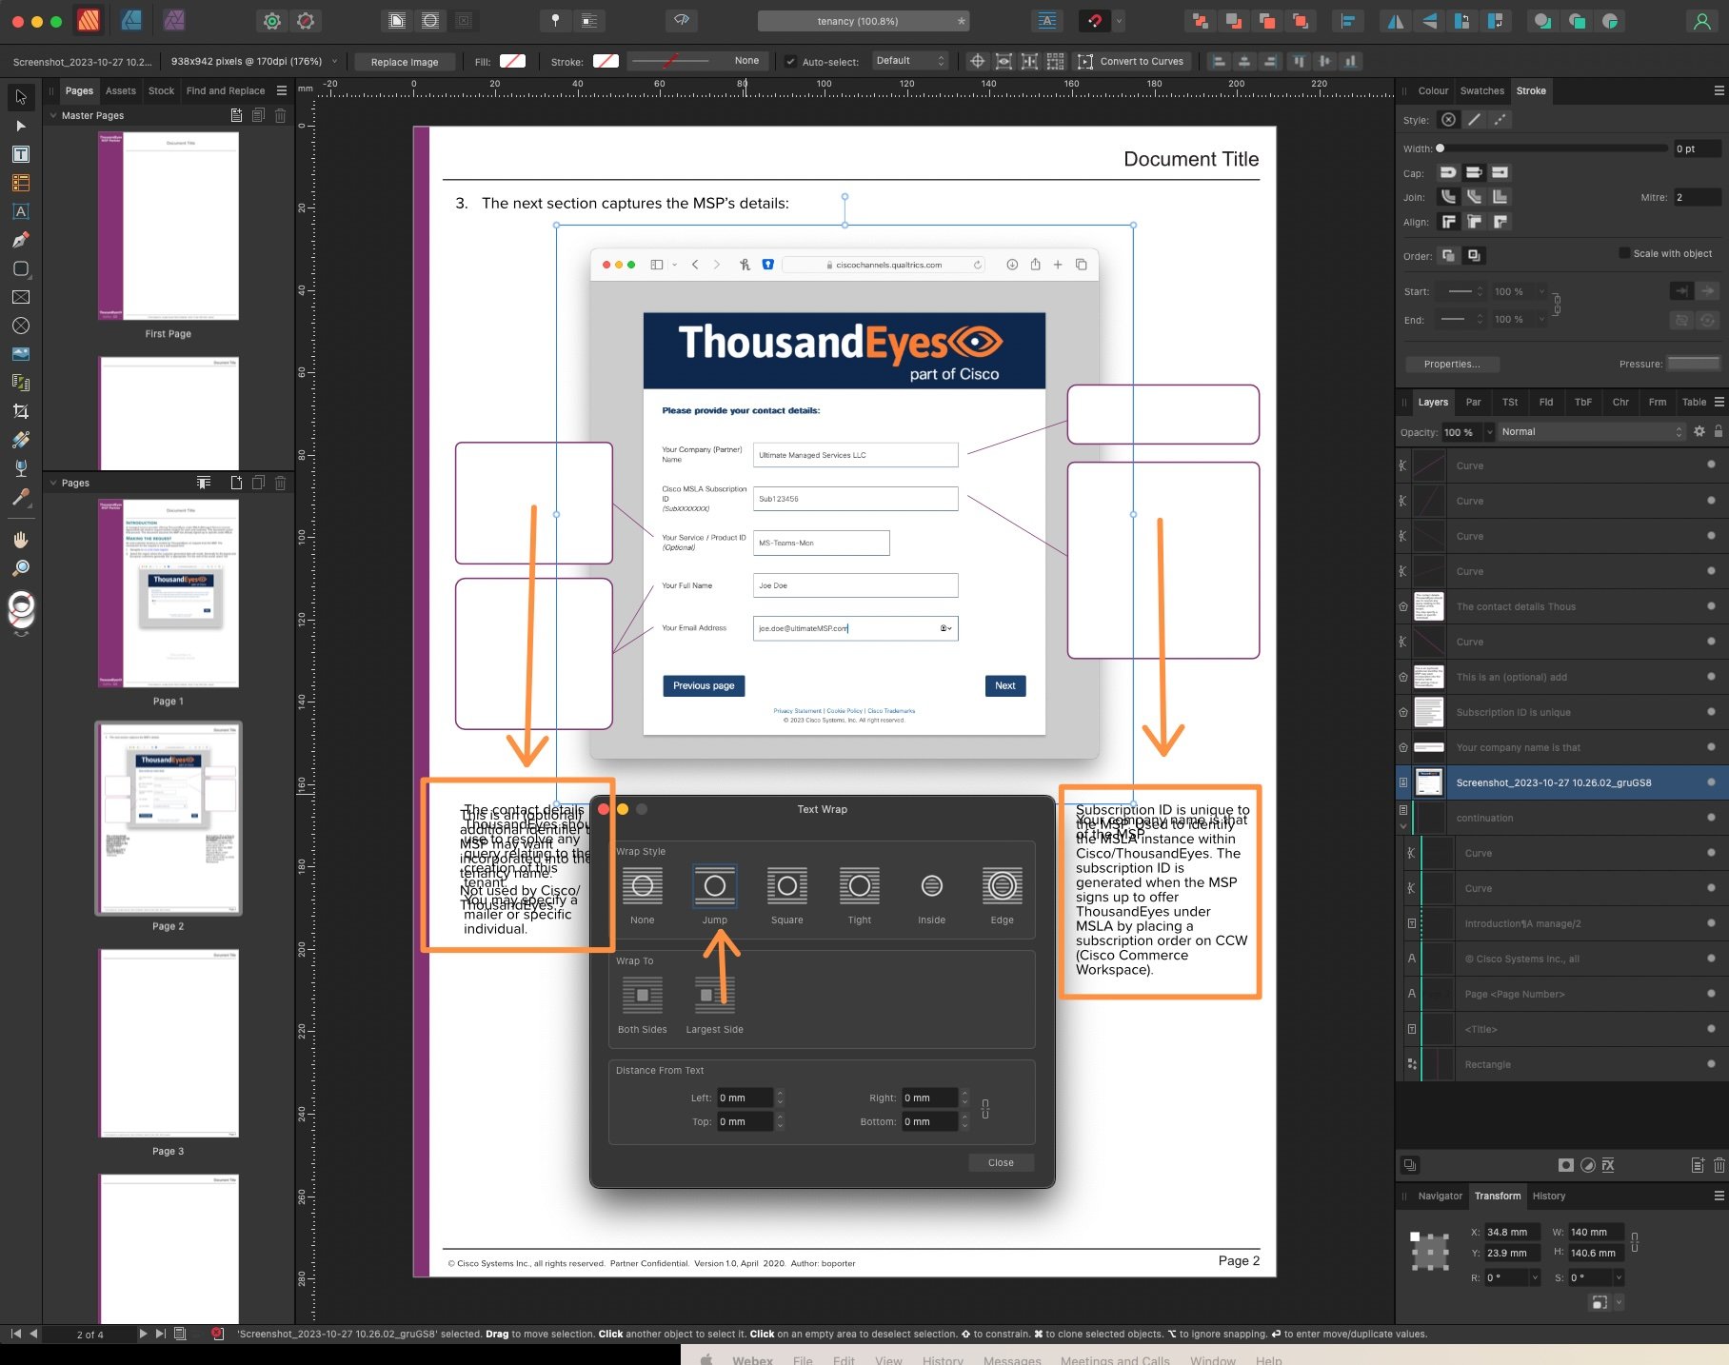
Task: Select the Artistic Text tool
Action: click(21, 211)
